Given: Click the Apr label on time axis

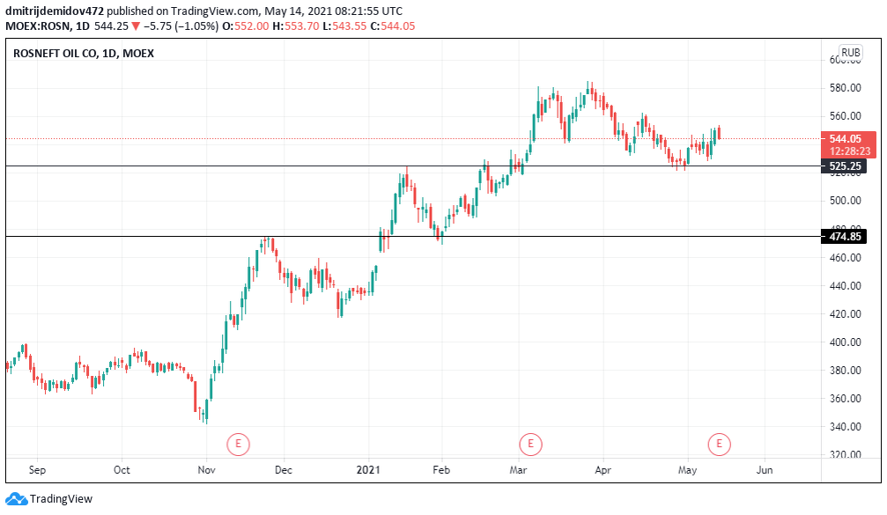Looking at the screenshot, I should click(603, 470).
